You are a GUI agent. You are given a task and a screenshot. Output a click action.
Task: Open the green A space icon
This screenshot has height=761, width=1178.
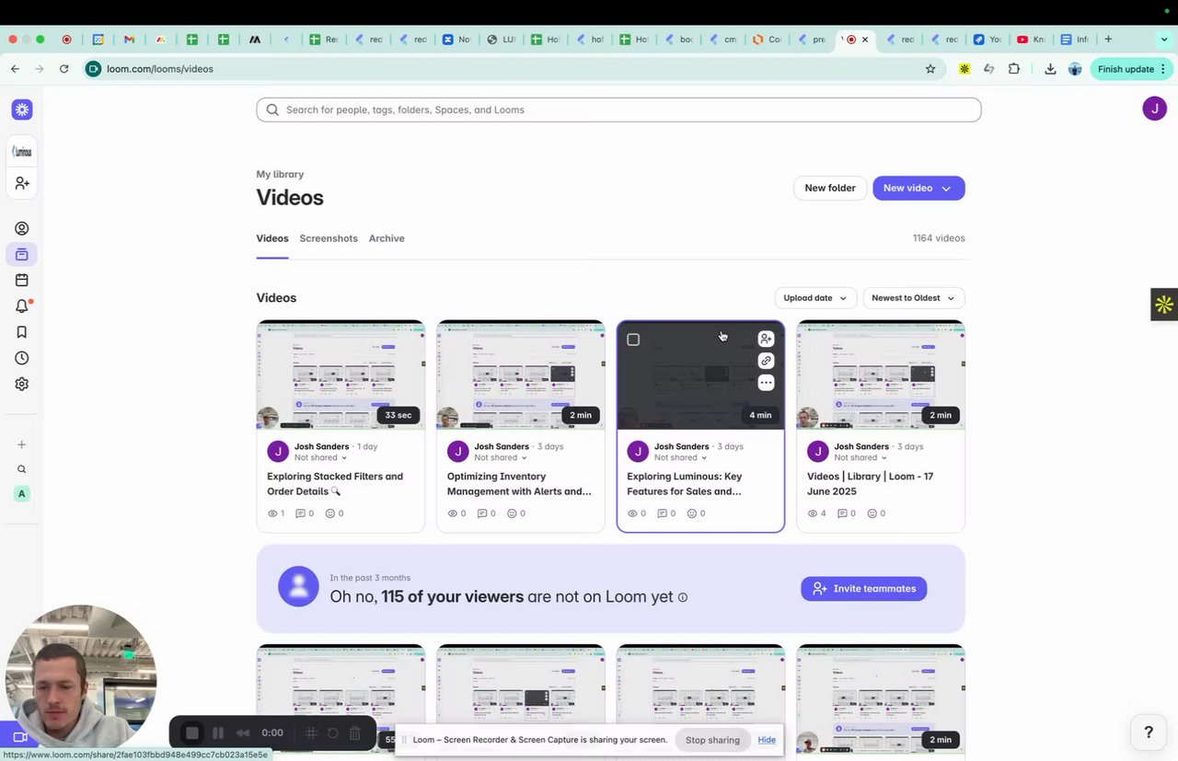point(22,493)
